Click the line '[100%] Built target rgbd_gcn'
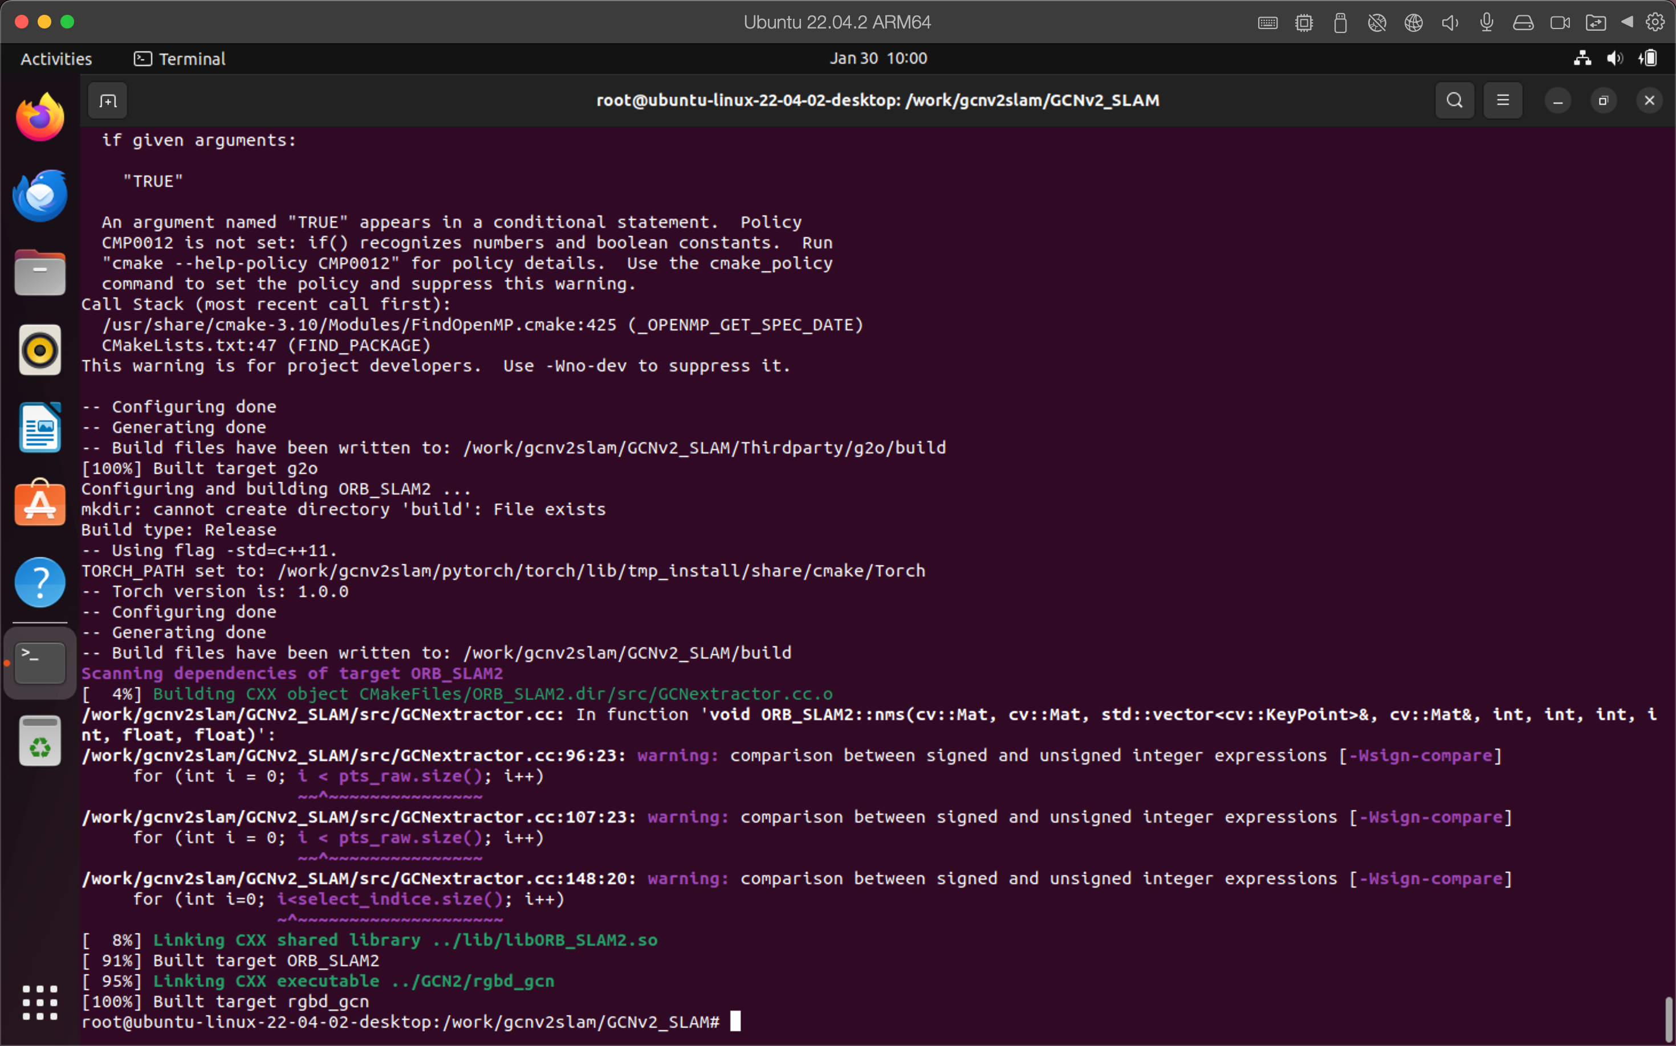 point(225,1001)
